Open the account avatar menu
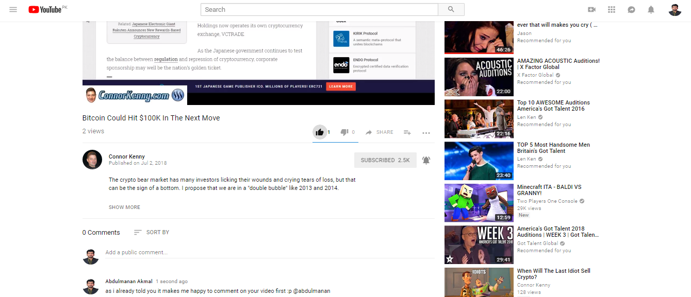The image size is (691, 297). pos(675,10)
